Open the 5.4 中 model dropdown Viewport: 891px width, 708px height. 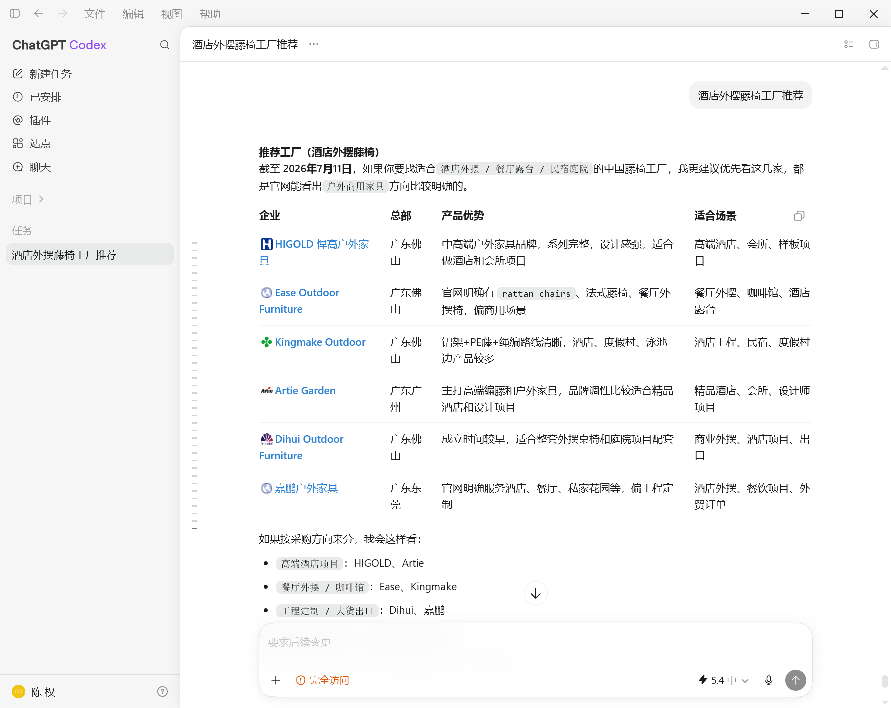tap(724, 680)
